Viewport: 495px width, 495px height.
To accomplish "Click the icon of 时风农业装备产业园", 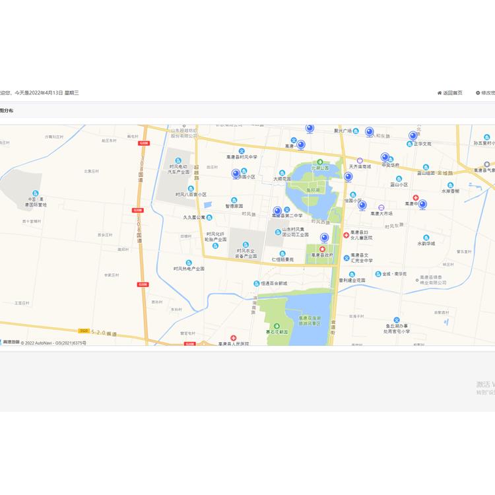I will [246, 245].
